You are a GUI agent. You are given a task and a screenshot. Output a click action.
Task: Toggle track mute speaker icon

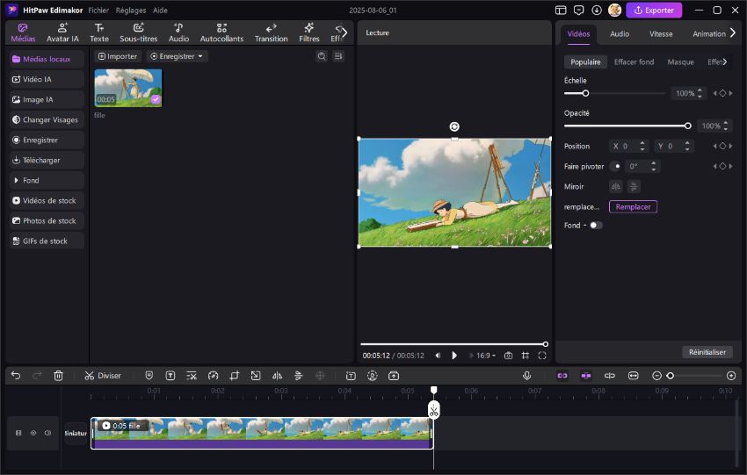point(48,433)
